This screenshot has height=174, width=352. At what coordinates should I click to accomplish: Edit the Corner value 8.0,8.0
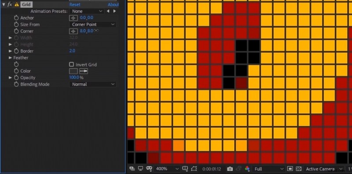click(87, 31)
